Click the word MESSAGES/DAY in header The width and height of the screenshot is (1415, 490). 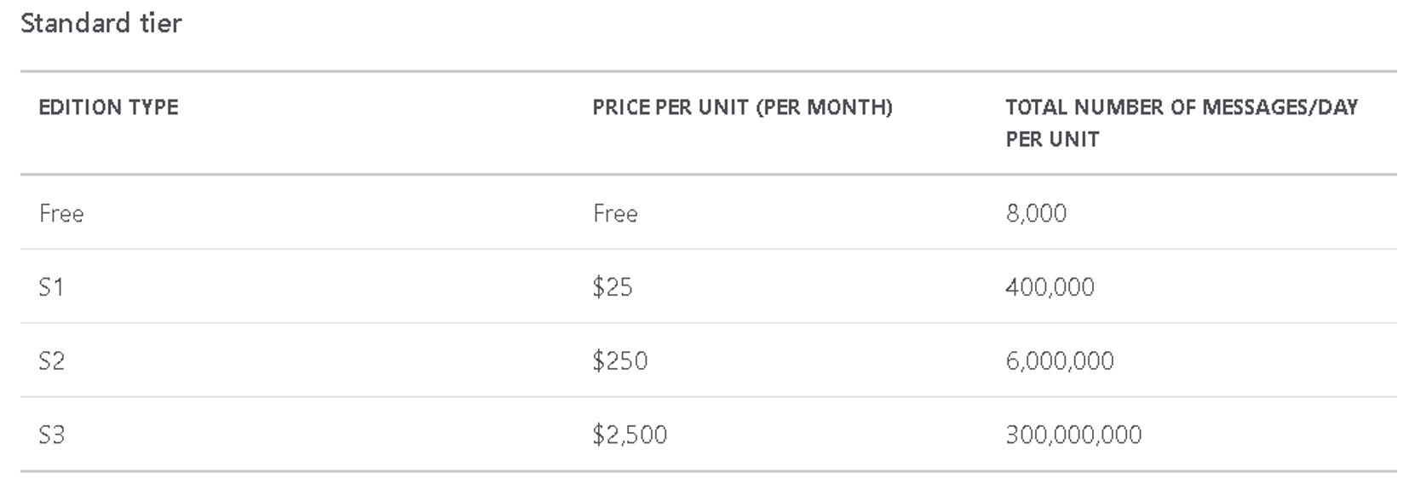coord(1280,107)
